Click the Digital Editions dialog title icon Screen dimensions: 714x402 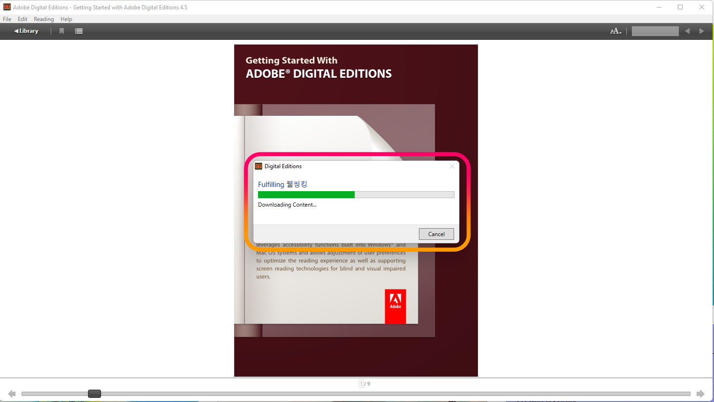(258, 166)
